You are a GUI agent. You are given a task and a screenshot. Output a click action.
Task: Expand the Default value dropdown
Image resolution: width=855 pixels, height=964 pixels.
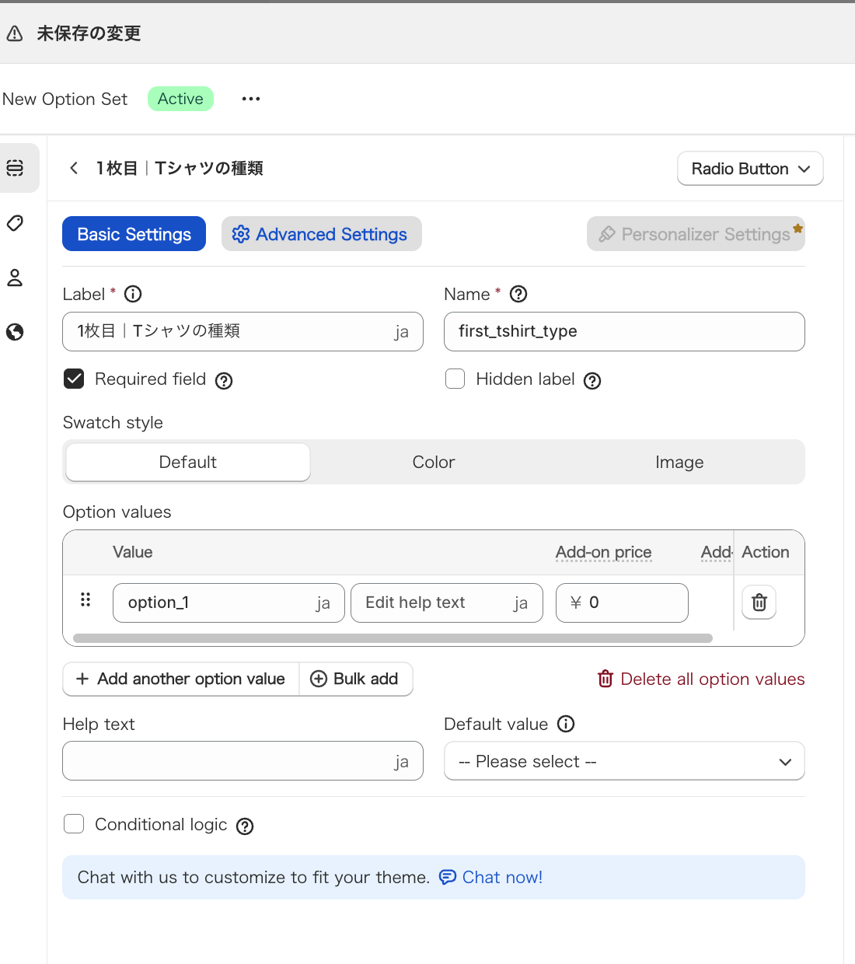tap(624, 761)
